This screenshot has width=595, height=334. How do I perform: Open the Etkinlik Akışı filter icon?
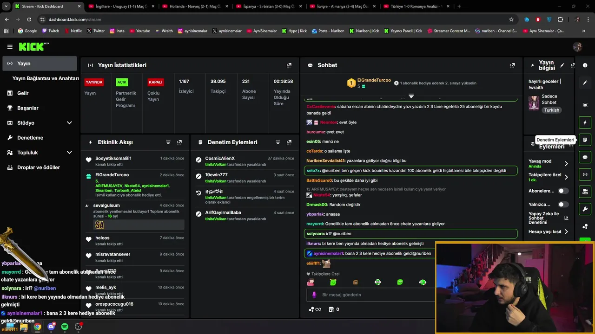168,142
